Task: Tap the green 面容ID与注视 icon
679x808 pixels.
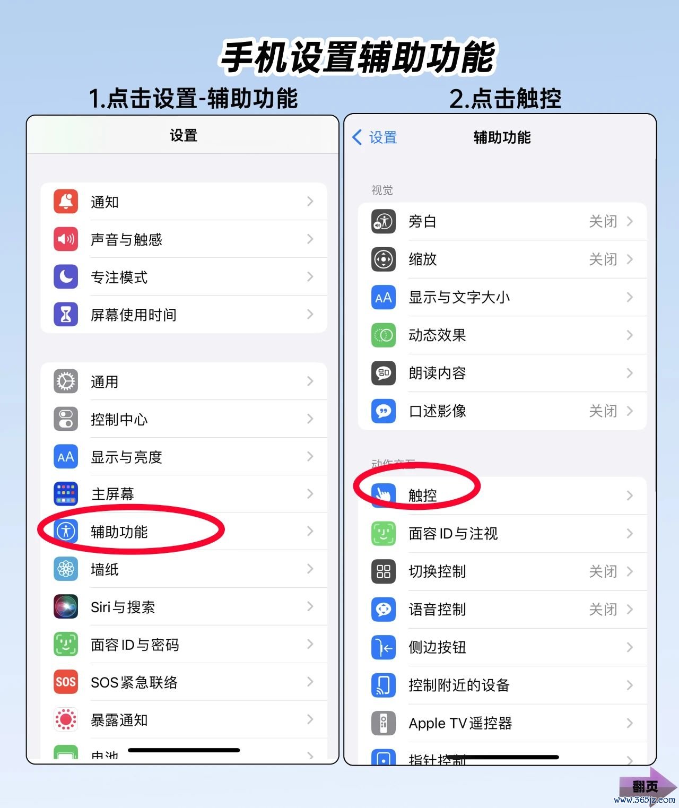Action: [x=384, y=534]
